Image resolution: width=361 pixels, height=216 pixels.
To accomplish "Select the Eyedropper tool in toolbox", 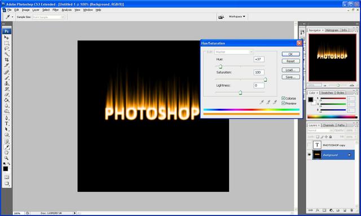I will point(6,147).
